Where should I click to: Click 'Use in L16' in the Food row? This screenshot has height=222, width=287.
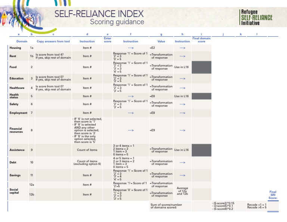181,67
